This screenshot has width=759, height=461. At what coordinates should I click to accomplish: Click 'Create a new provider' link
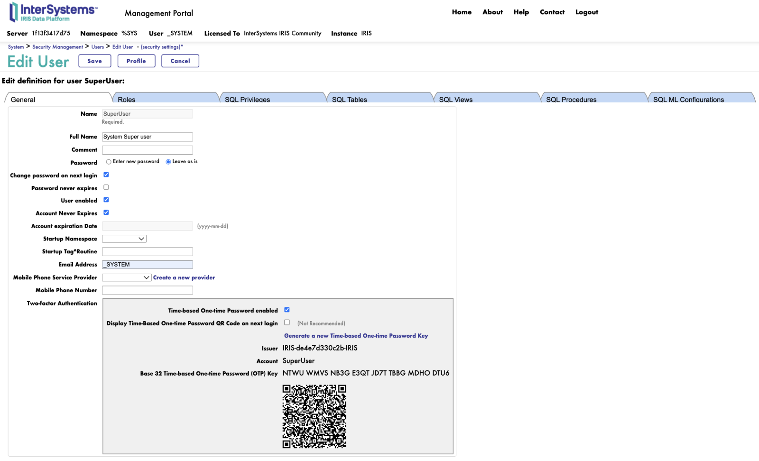tap(184, 277)
